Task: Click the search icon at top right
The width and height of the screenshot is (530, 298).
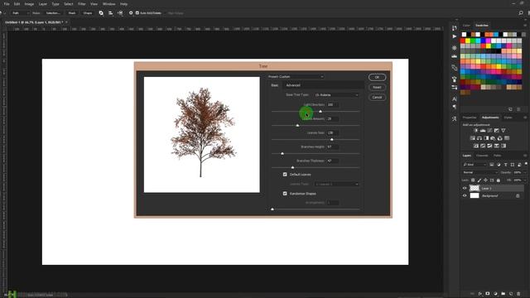Action: [521, 13]
